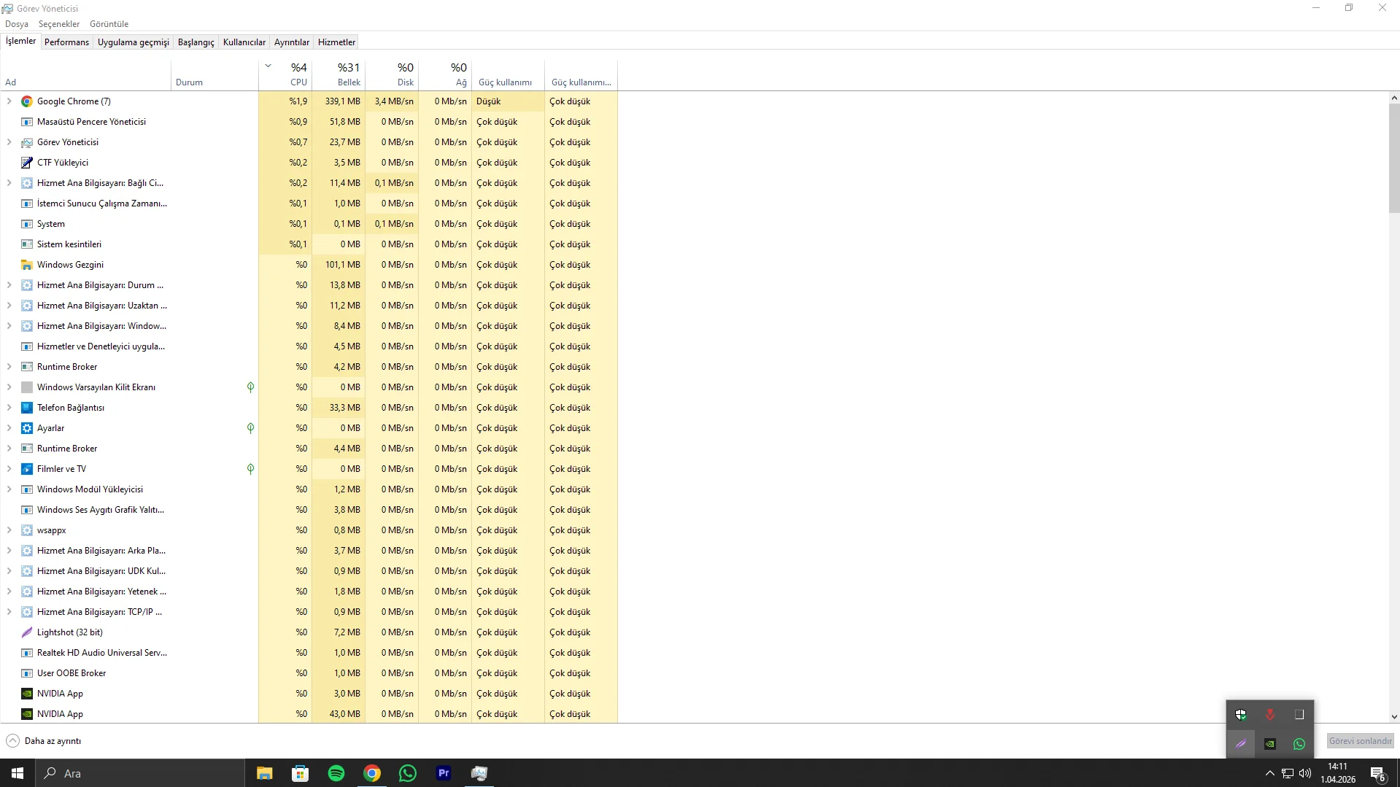Viewport: 1400px width, 787px height.
Task: Open File Explorer from the taskbar
Action: click(x=265, y=773)
